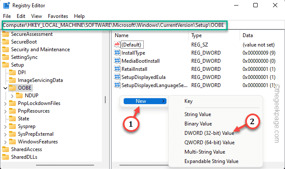The image size is (285, 169).
Task: Click the REG_SZ type cell
Action: coord(199,45)
